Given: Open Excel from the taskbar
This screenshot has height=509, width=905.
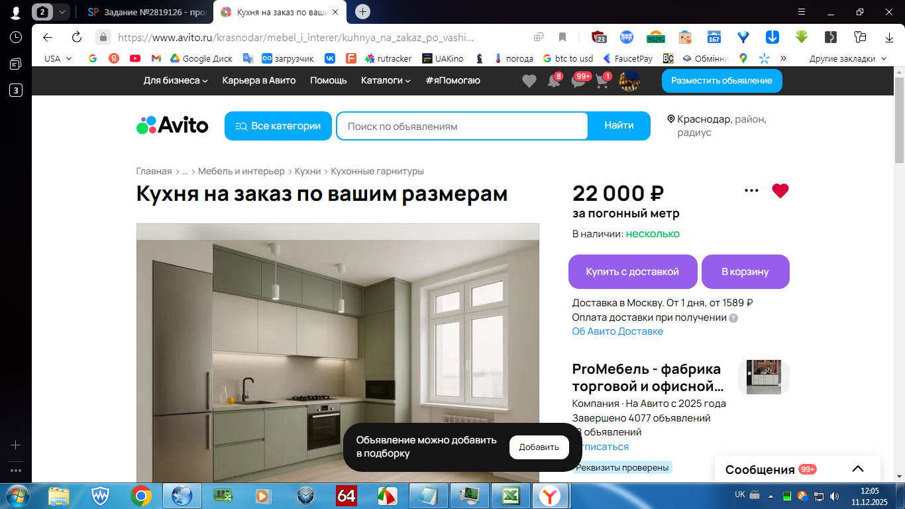Looking at the screenshot, I should click(510, 496).
